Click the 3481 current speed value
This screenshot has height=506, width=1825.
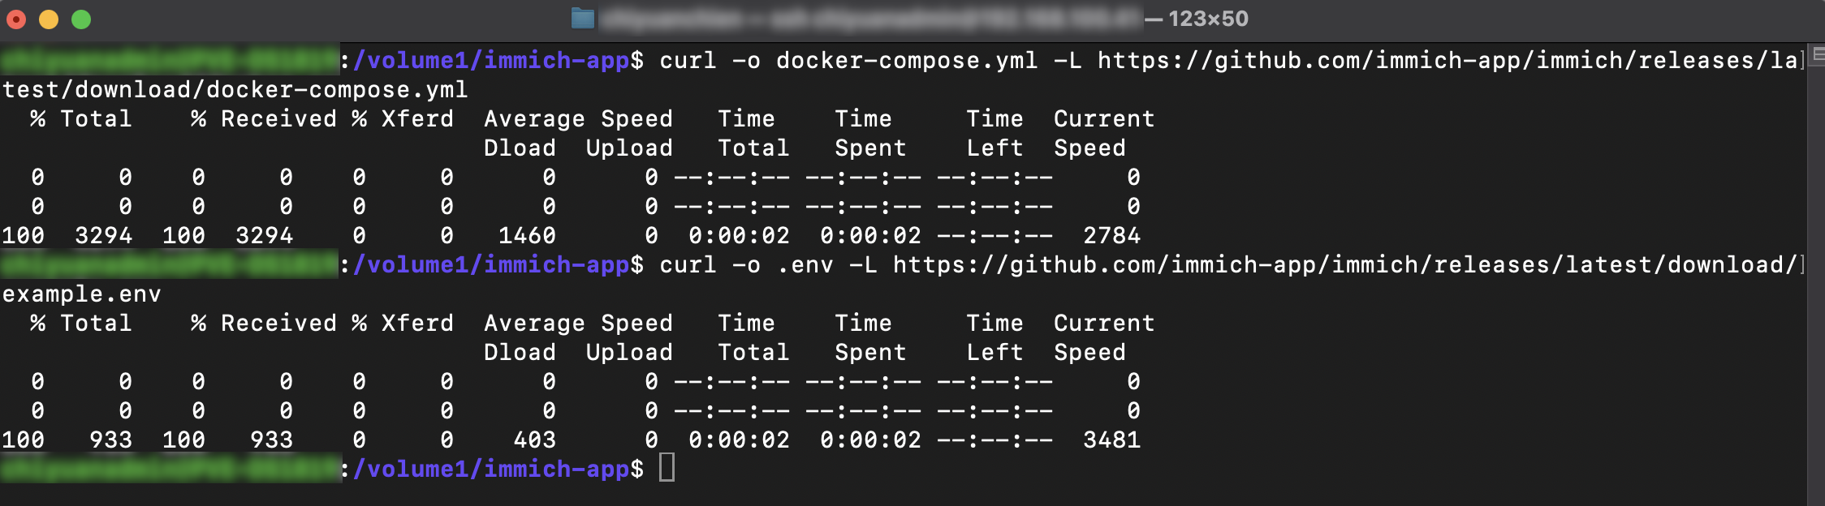coord(1112,440)
